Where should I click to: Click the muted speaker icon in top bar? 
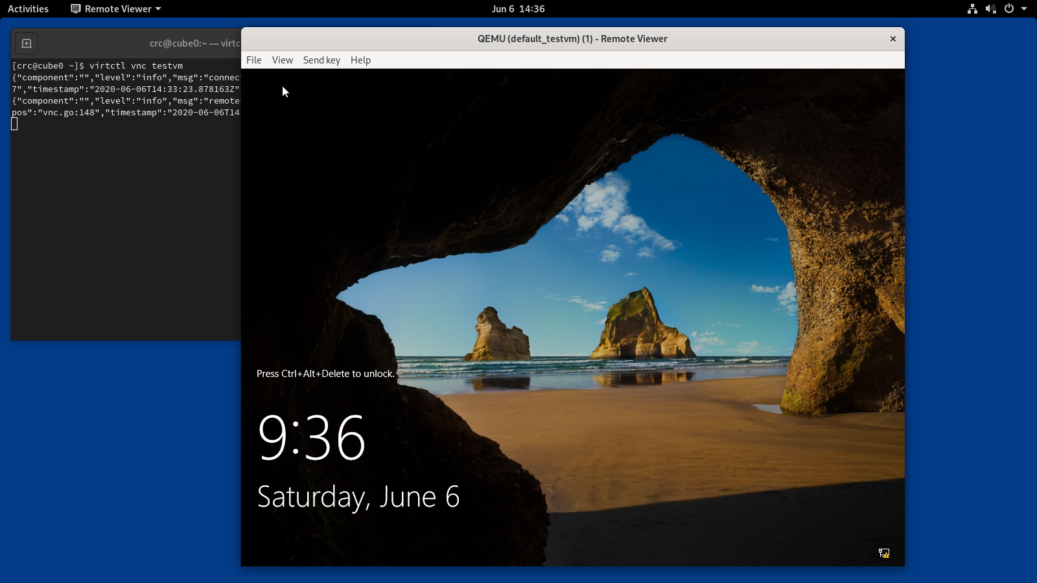click(990, 9)
